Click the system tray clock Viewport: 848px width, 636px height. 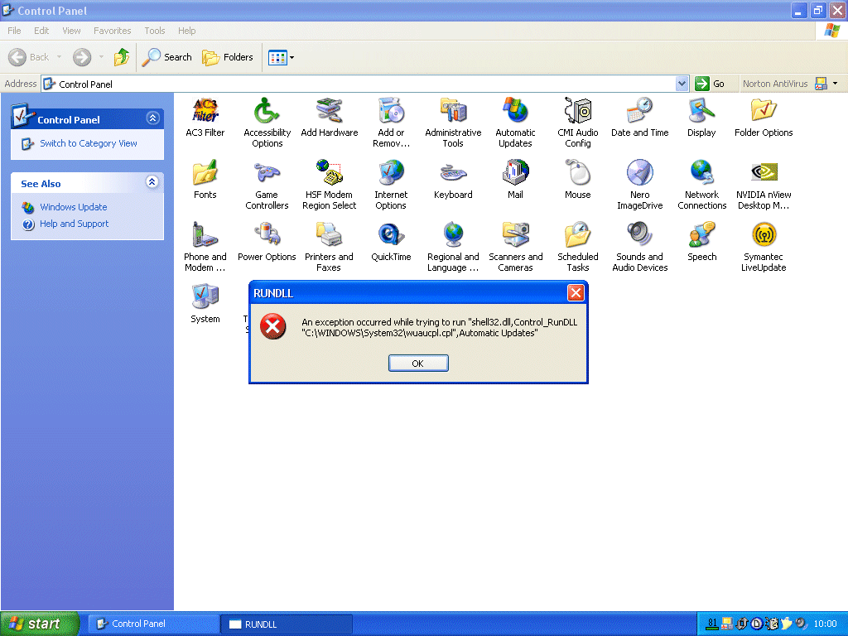[x=826, y=624]
